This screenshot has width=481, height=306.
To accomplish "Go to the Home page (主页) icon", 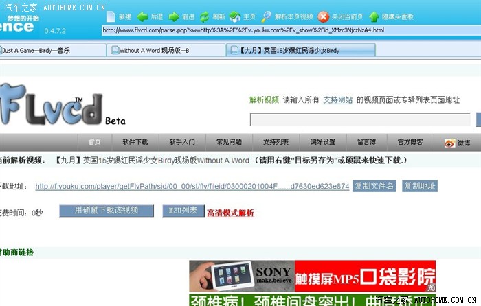I will coord(235,16).
